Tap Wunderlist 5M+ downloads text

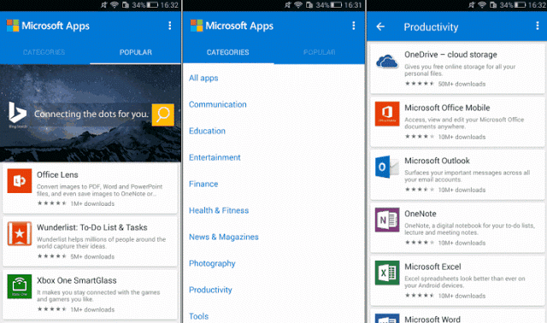pyautogui.click(x=92, y=256)
